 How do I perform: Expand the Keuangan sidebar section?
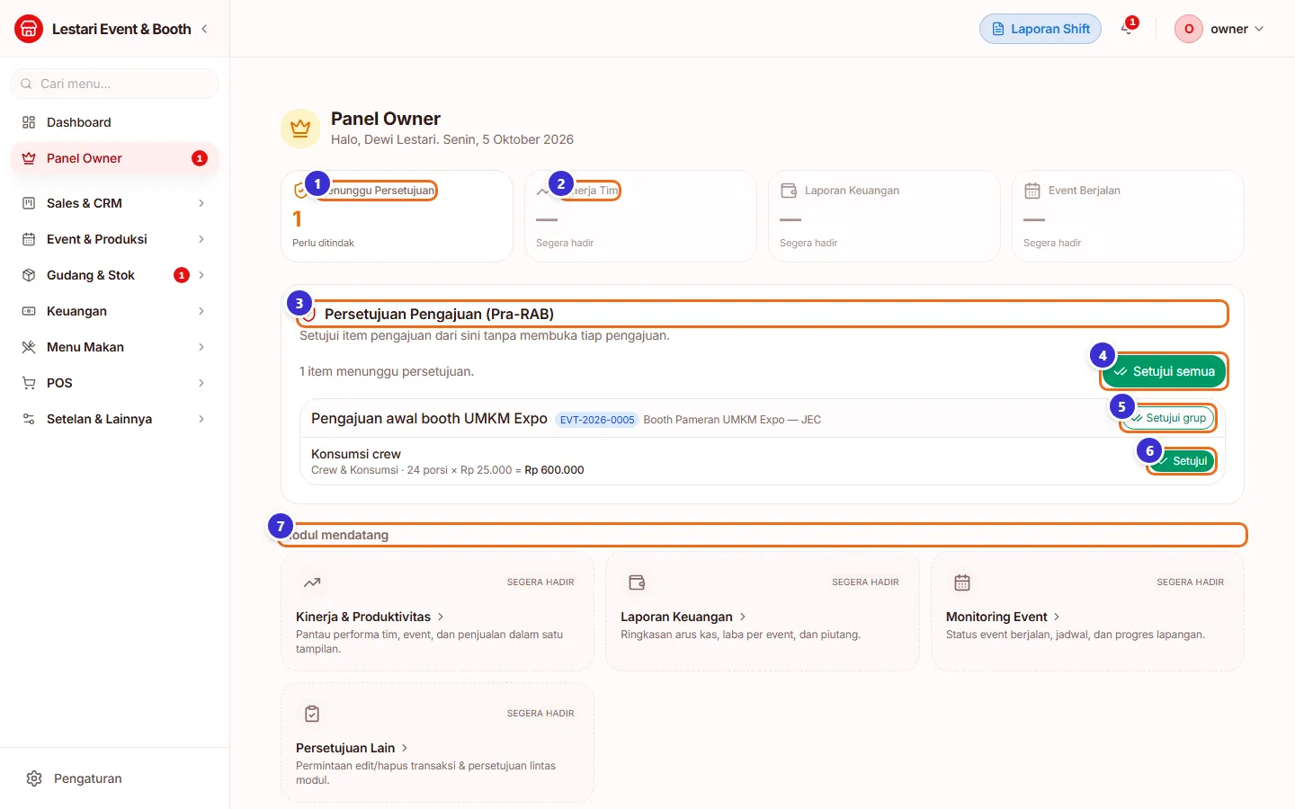pos(114,311)
